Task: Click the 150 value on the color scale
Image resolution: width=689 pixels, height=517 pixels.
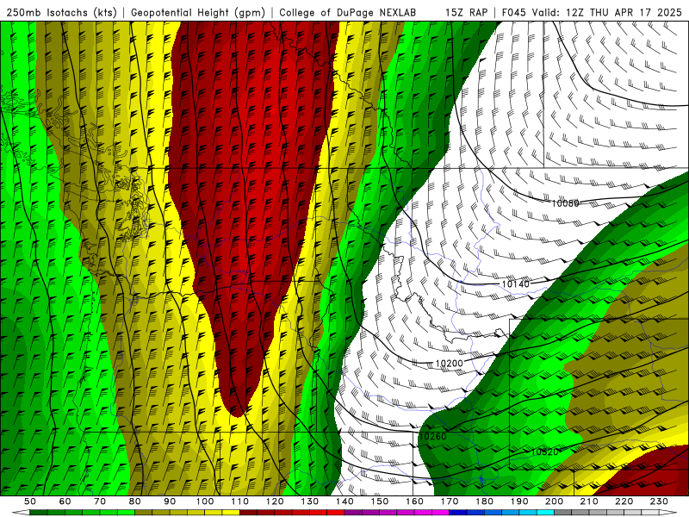Action: [379, 501]
